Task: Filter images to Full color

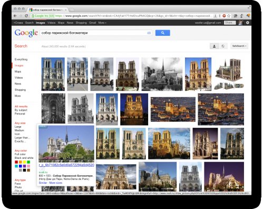Action: pos(20,154)
